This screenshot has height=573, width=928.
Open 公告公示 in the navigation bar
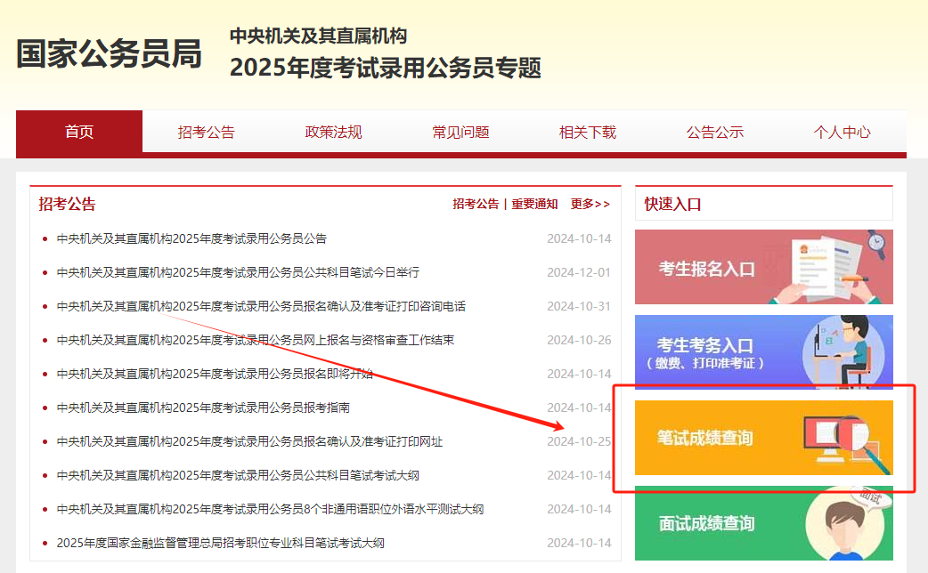point(715,133)
